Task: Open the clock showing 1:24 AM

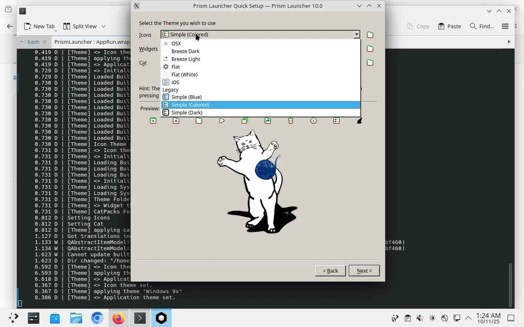Action: tap(489, 318)
